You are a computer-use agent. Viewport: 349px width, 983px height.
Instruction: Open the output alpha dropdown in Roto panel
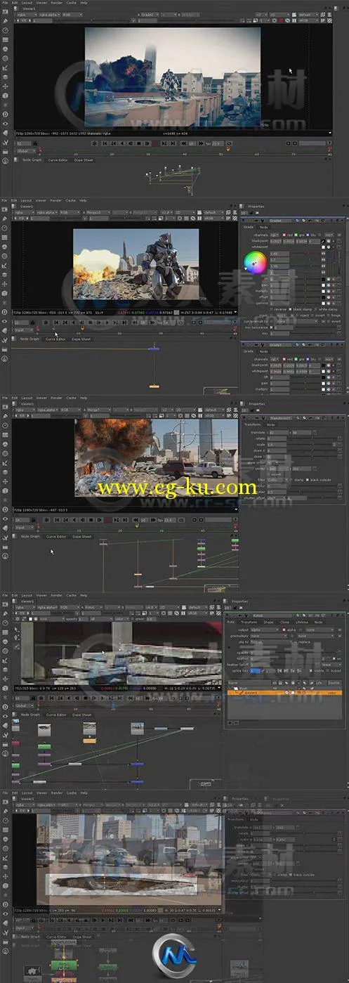point(265,630)
